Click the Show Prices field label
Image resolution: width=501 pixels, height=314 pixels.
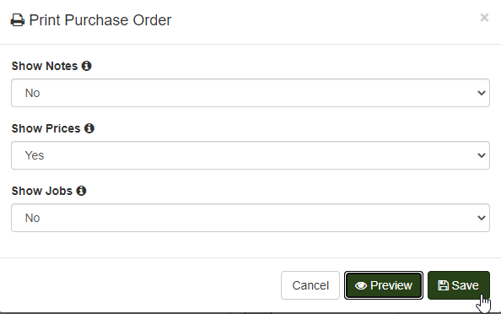coord(46,128)
